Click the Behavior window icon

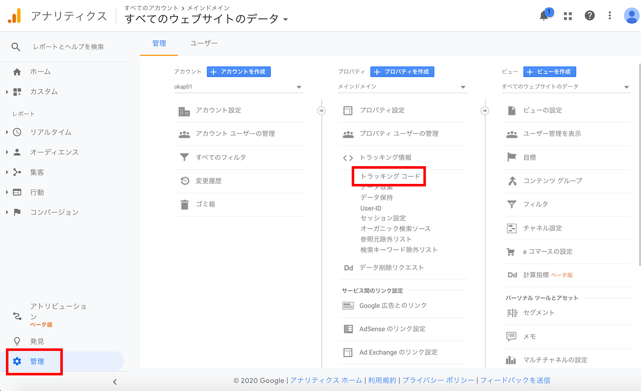pos(17,192)
